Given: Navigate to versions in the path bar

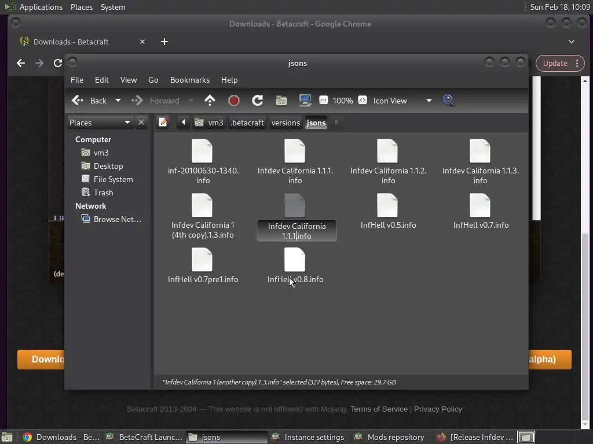Looking at the screenshot, I should [285, 123].
